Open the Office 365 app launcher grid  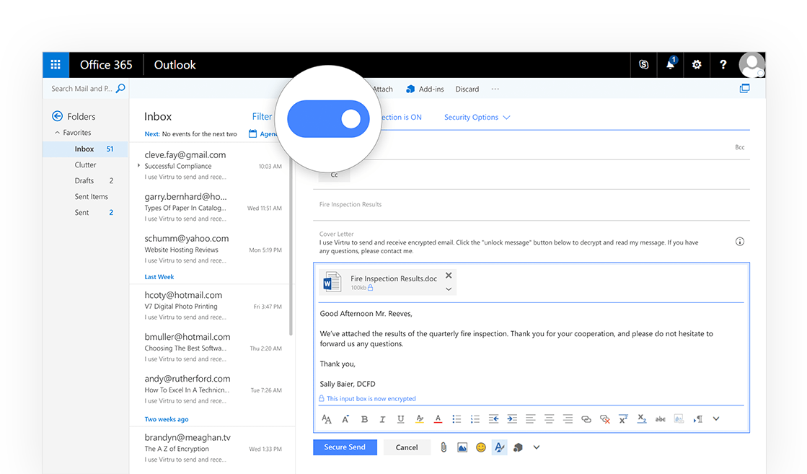coord(56,65)
